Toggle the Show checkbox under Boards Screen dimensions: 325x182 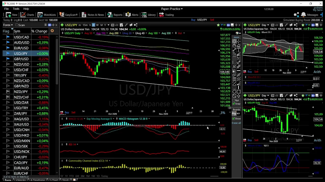point(233,118)
